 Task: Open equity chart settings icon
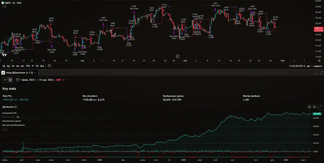[309, 107]
